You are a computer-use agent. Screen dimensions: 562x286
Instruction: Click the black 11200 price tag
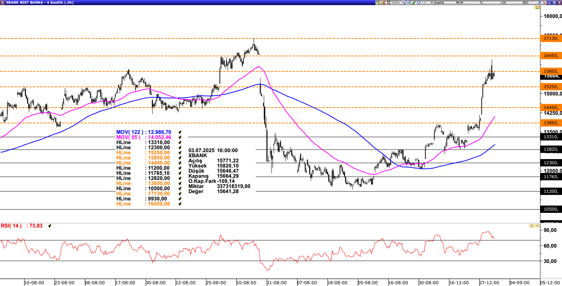551,191
